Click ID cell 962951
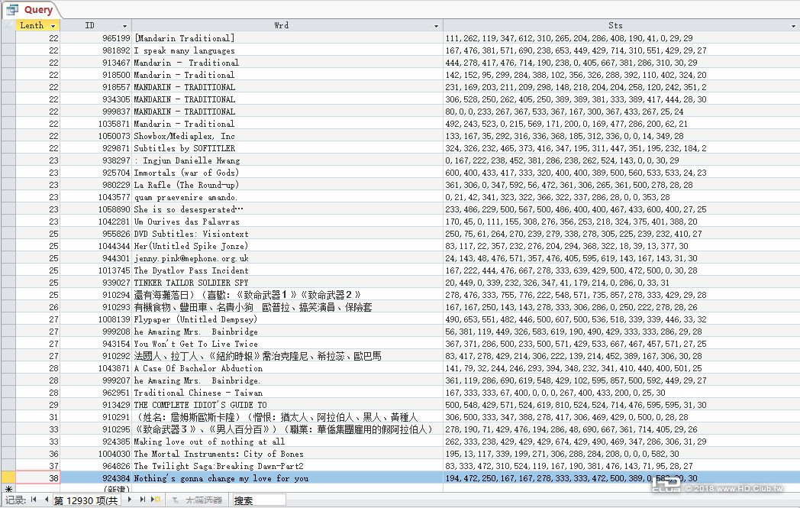Screen dimensions: 800x508 pyautogui.click(x=96, y=393)
